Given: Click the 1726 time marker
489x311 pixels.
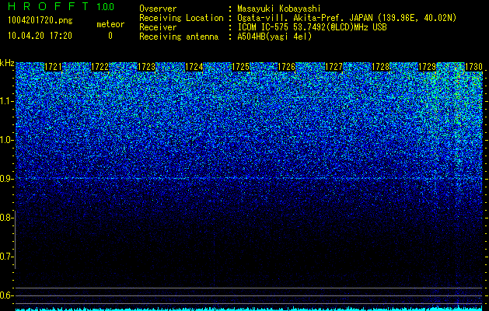Looking at the screenshot, I should 286,67.
